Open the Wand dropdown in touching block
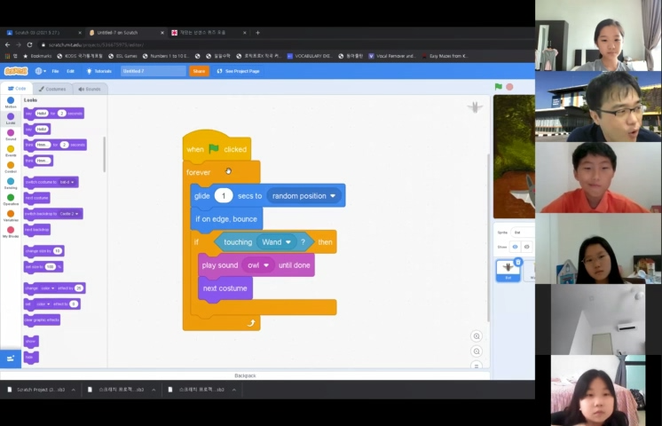 (277, 242)
